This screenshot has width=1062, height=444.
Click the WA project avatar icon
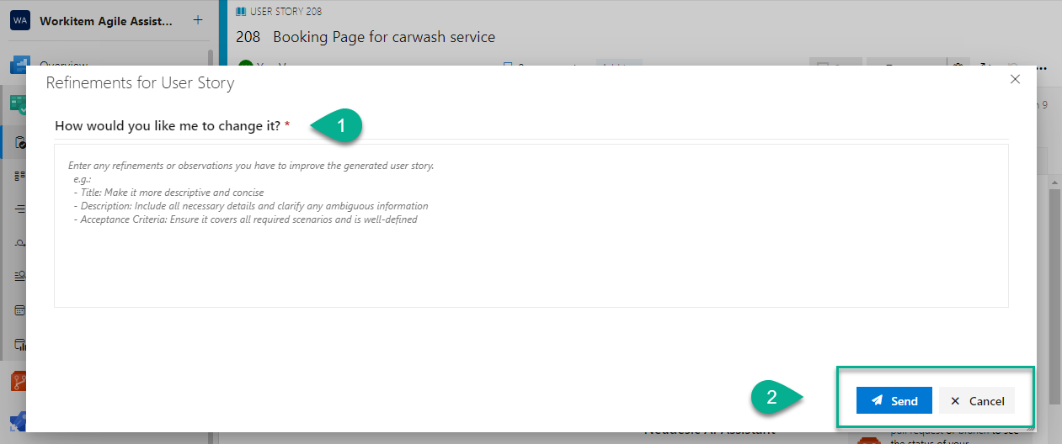click(x=19, y=20)
